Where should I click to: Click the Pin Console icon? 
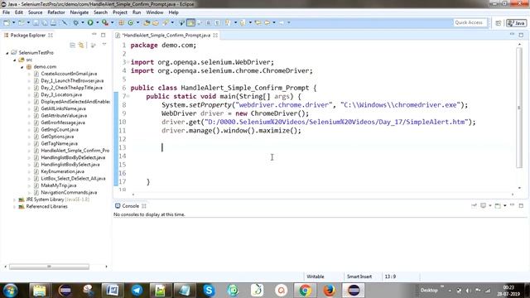click(x=474, y=205)
